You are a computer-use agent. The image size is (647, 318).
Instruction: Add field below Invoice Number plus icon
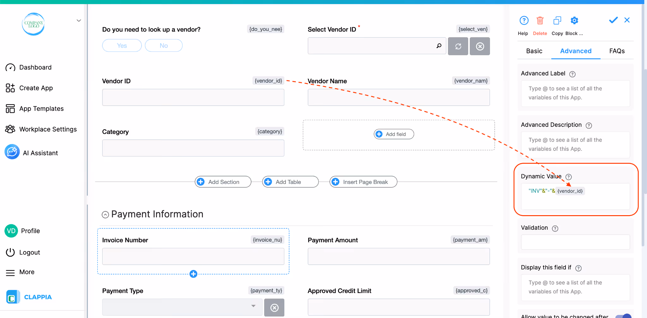click(193, 274)
